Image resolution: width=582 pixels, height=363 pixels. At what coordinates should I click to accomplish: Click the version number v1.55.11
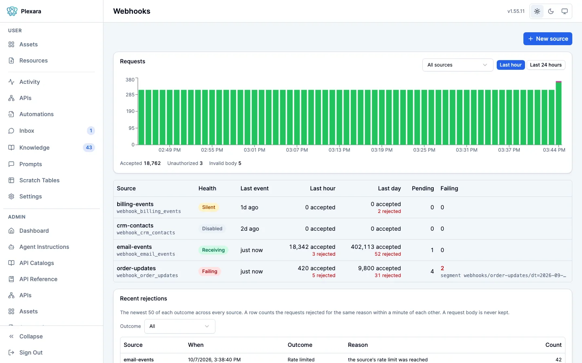pos(516,11)
